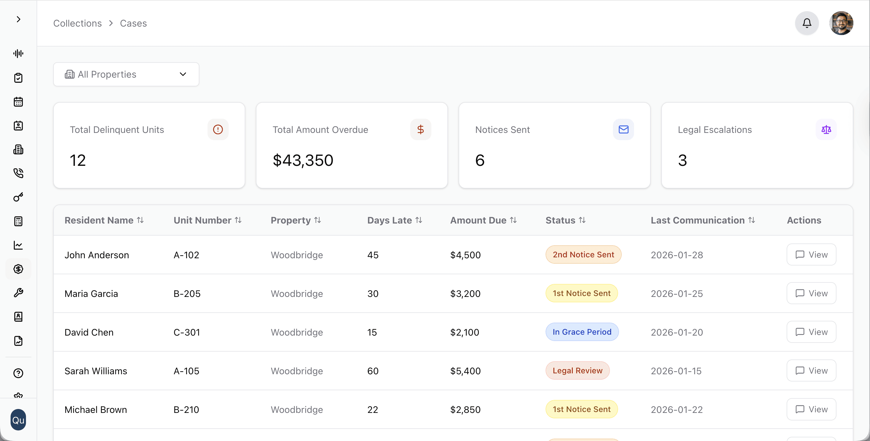This screenshot has height=441, width=870.
Task: Open user profile avatar photo
Action: coord(841,23)
